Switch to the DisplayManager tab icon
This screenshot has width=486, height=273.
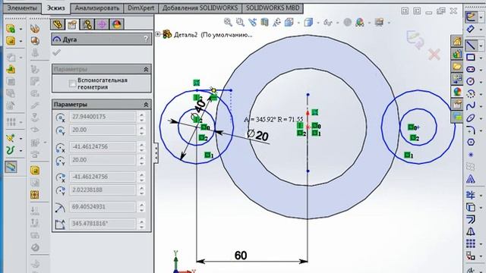[116, 24]
